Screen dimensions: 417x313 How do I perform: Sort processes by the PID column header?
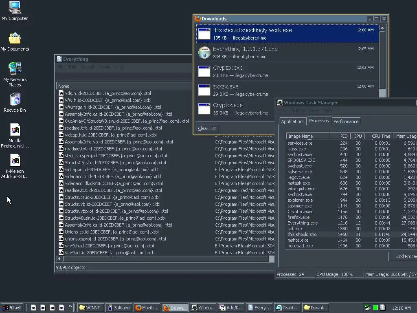[x=340, y=136]
